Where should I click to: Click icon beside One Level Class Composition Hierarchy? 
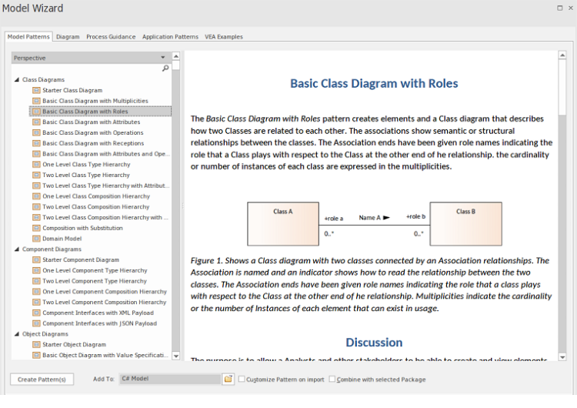point(36,196)
